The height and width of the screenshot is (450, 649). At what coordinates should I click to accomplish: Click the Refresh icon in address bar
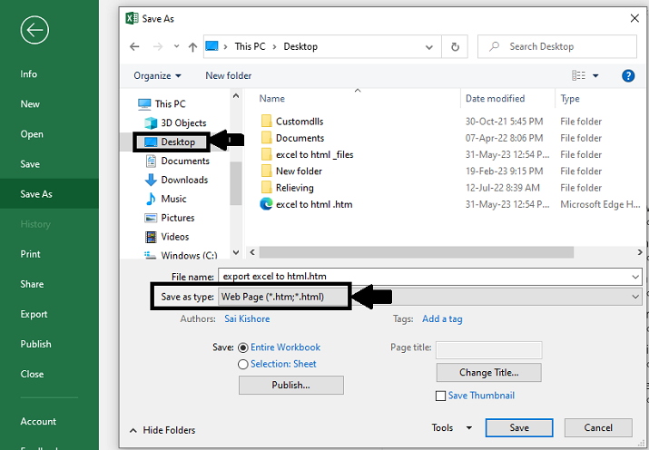point(456,46)
